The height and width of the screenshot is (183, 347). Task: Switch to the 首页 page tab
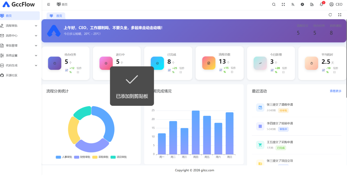[56, 16]
